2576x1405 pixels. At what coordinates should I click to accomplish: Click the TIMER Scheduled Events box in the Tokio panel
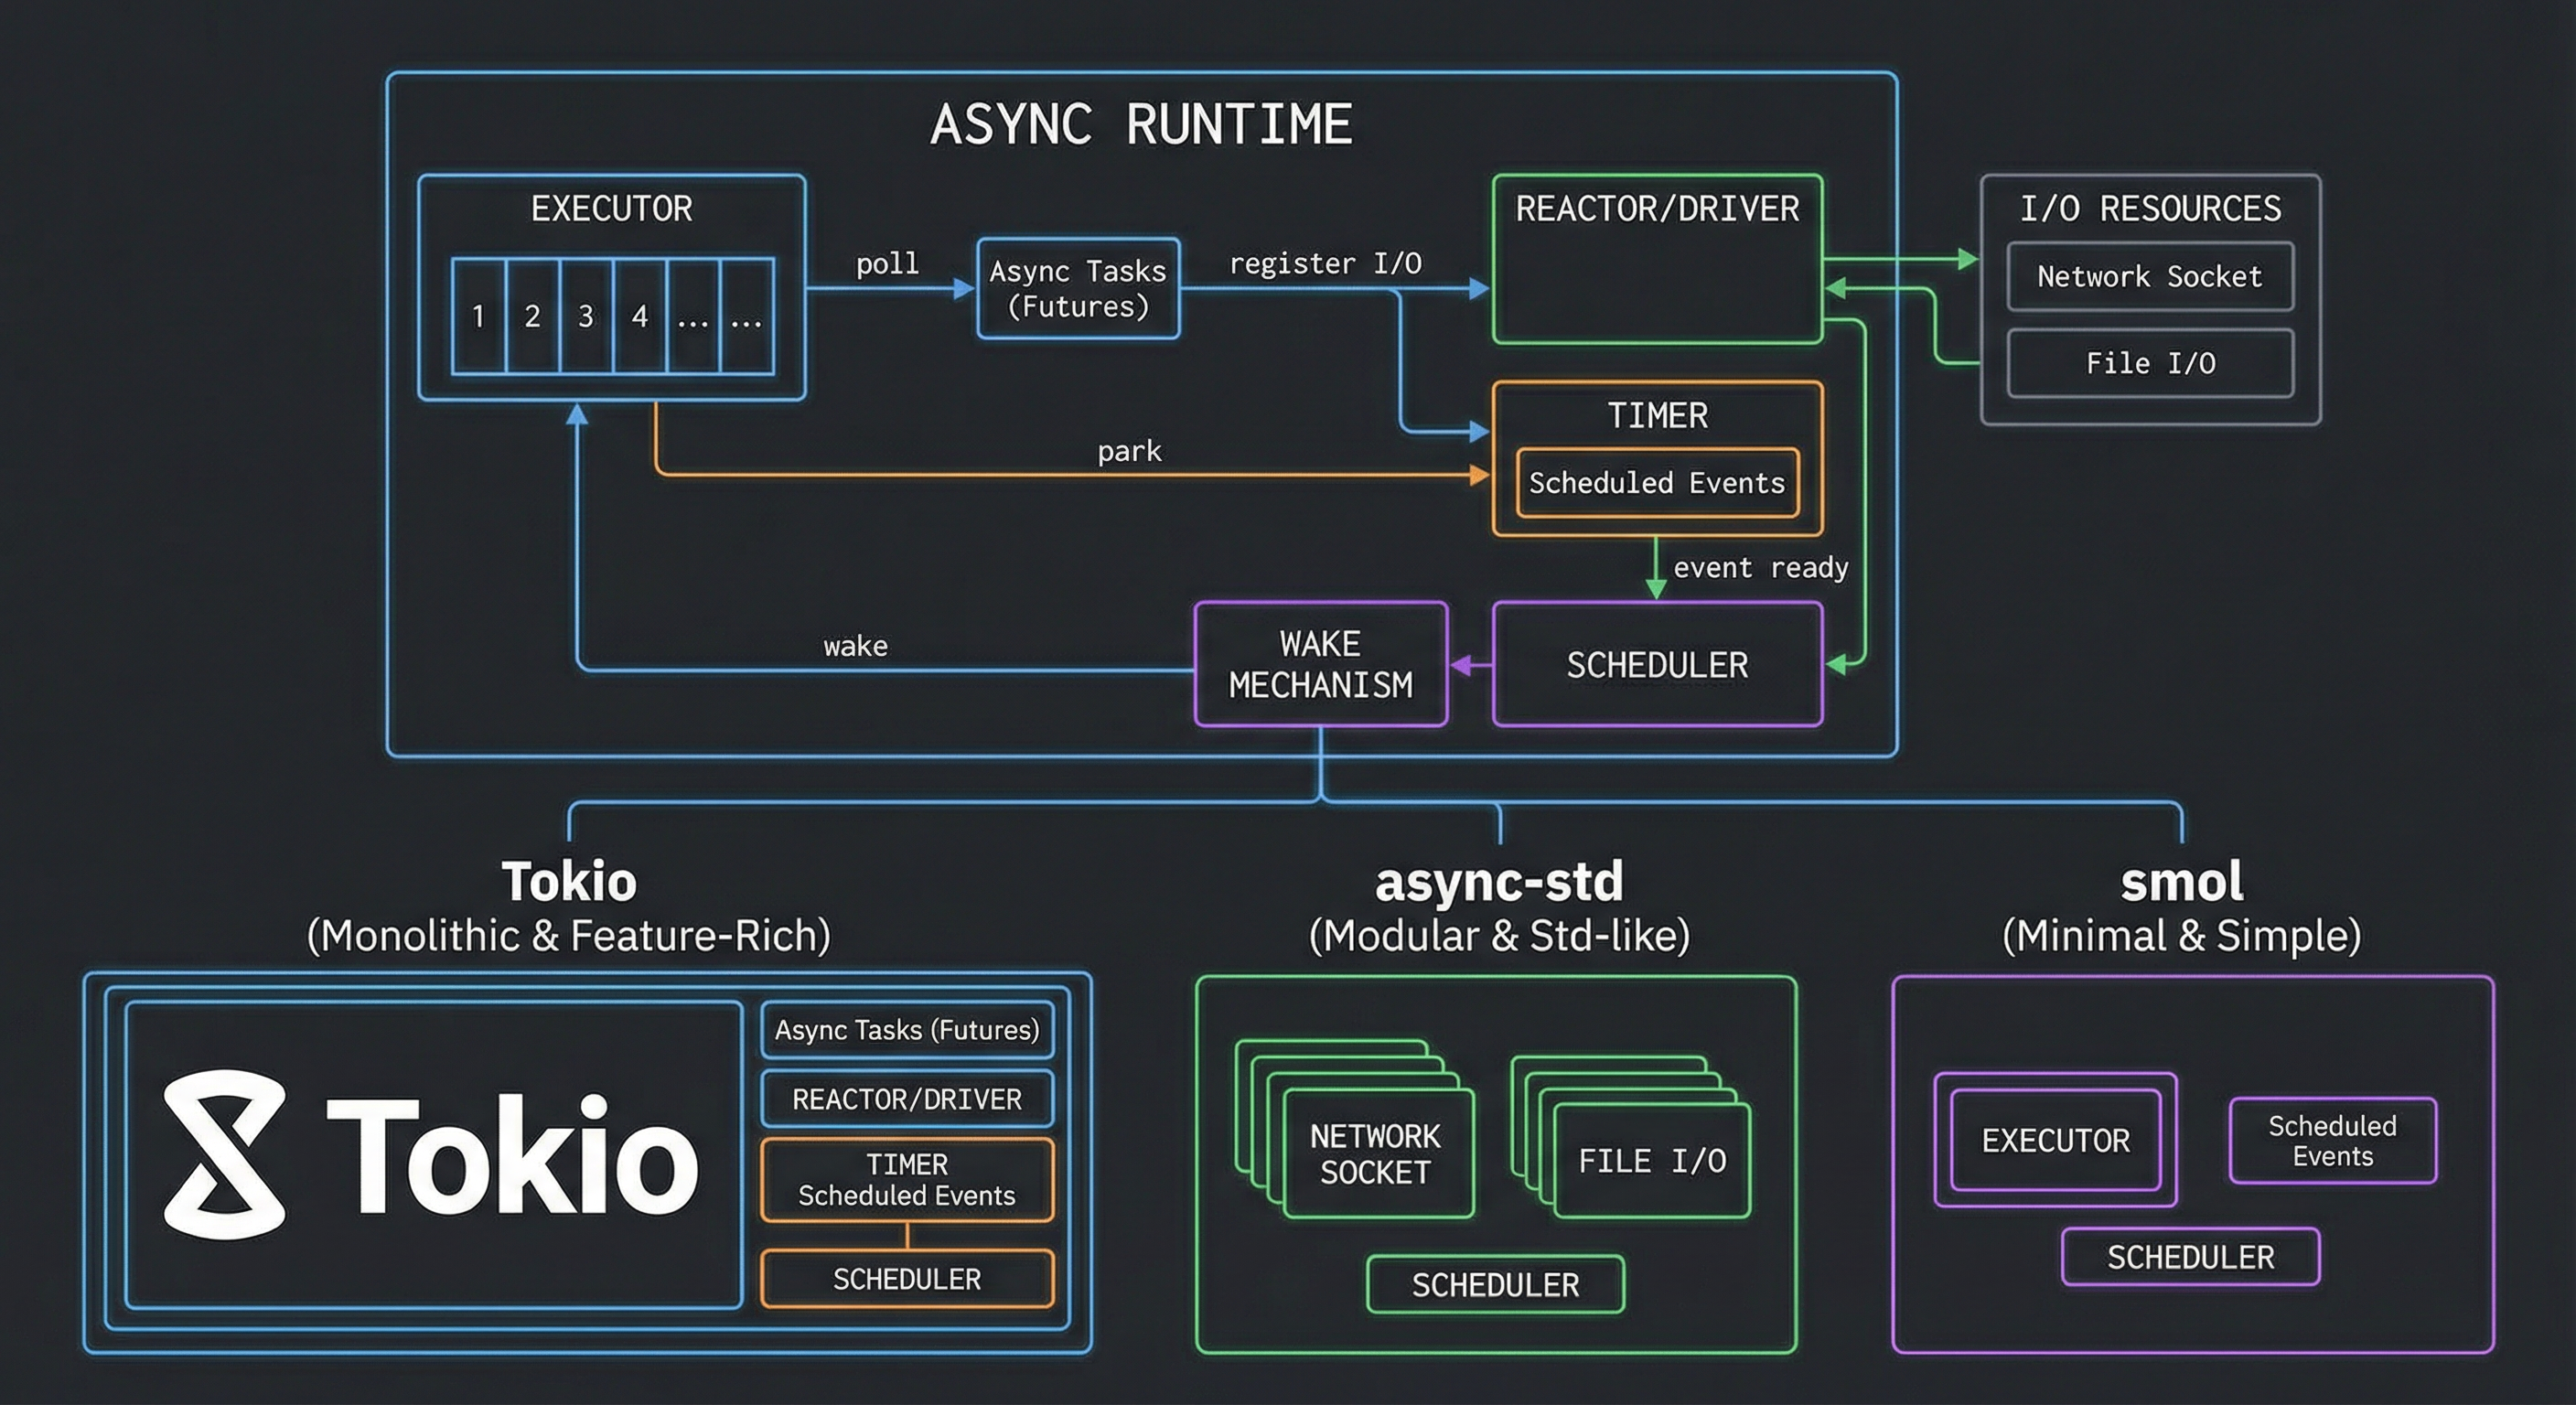point(907,1180)
